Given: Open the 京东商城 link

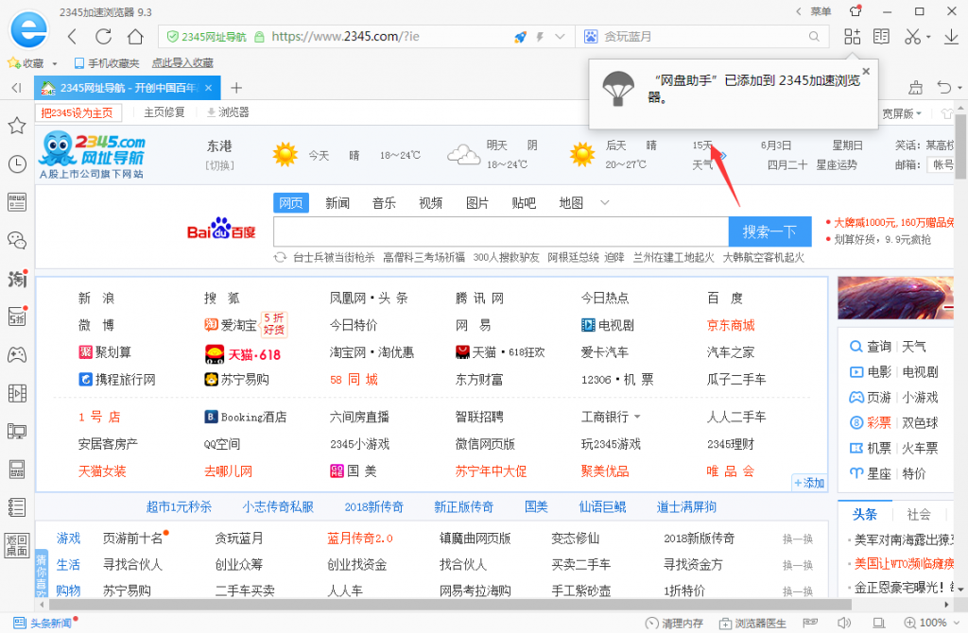Looking at the screenshot, I should [731, 326].
